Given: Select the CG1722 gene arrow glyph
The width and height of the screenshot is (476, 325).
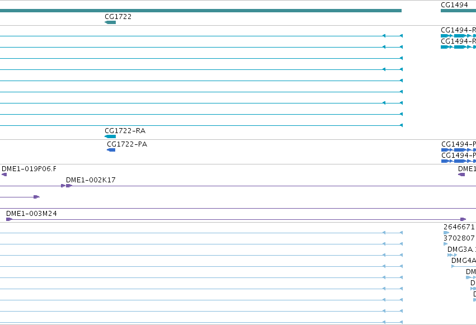Looking at the screenshot, I should pyautogui.click(x=110, y=22).
